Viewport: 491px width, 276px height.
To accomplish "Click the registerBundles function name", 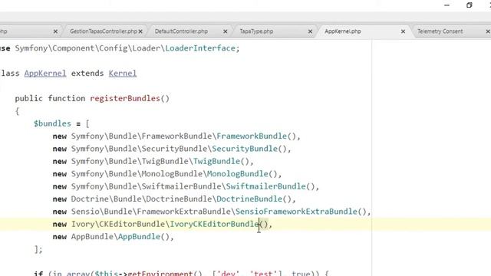I will coord(125,98).
